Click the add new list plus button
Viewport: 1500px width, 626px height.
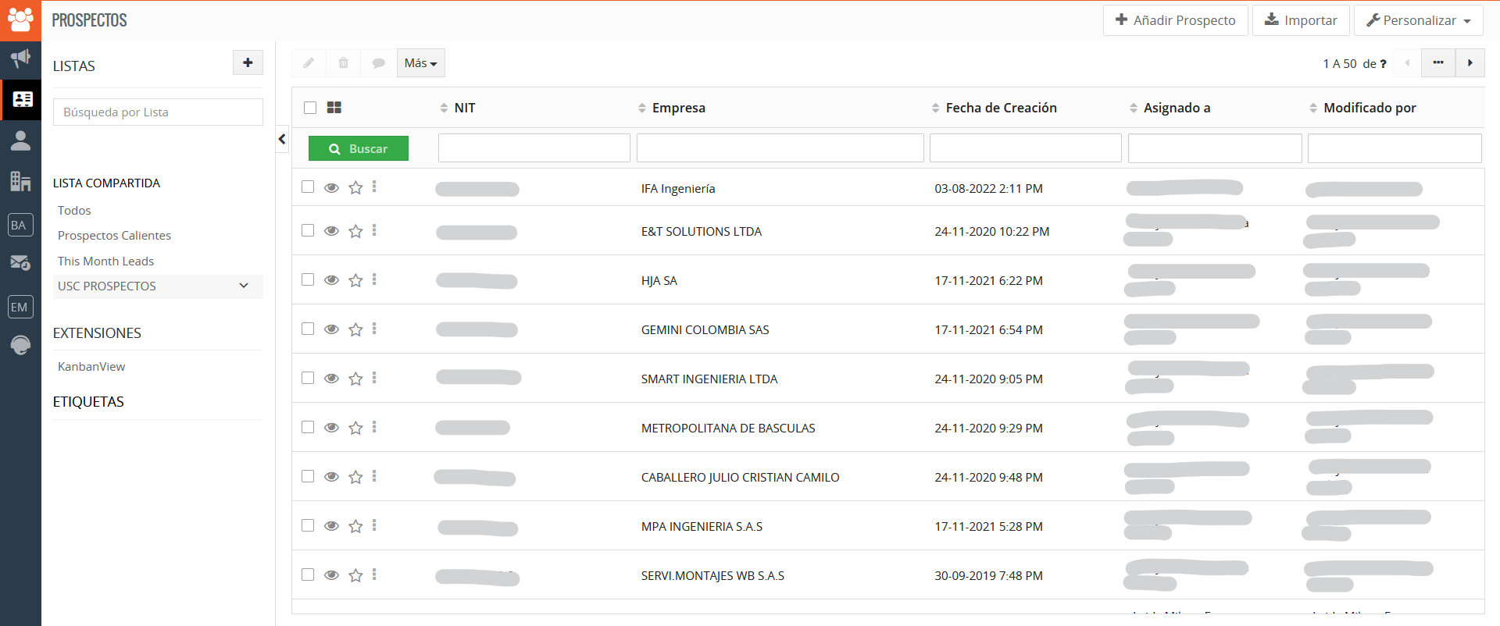248,62
